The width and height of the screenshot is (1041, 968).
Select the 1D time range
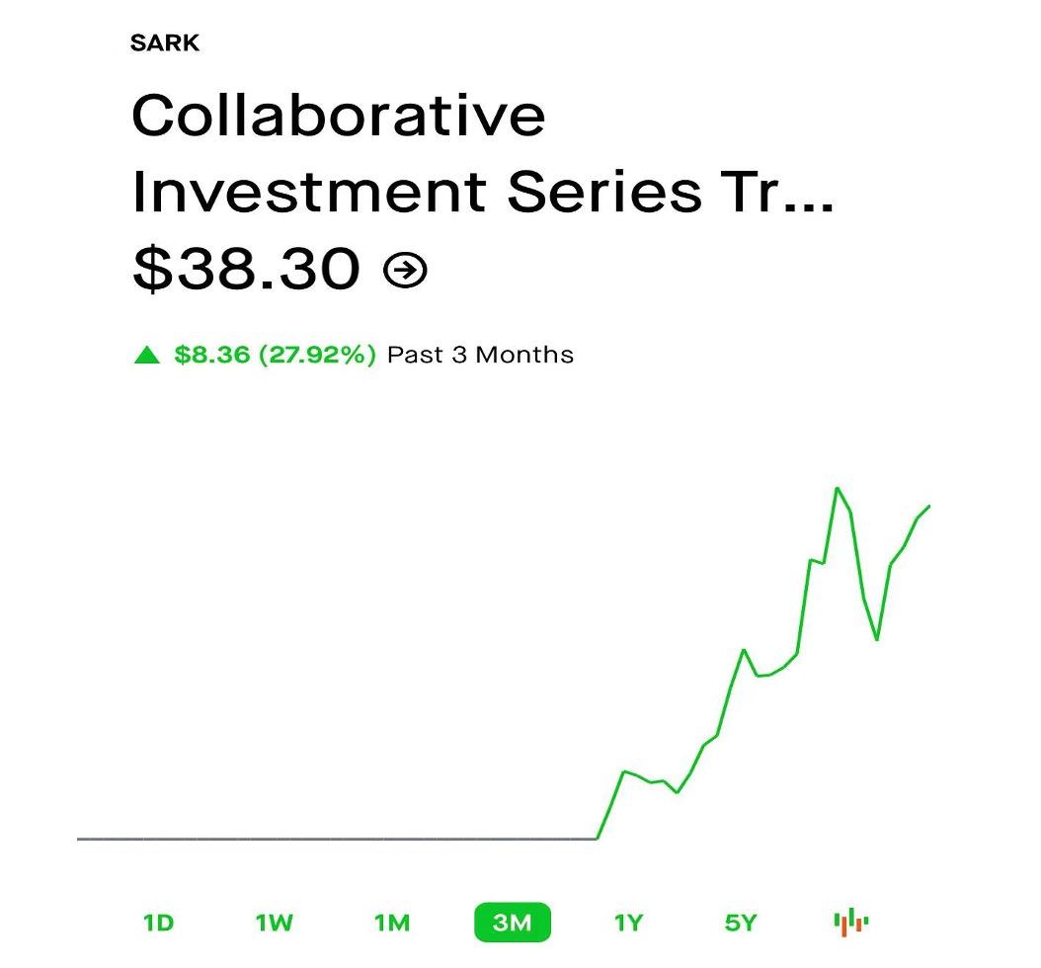coord(159,923)
